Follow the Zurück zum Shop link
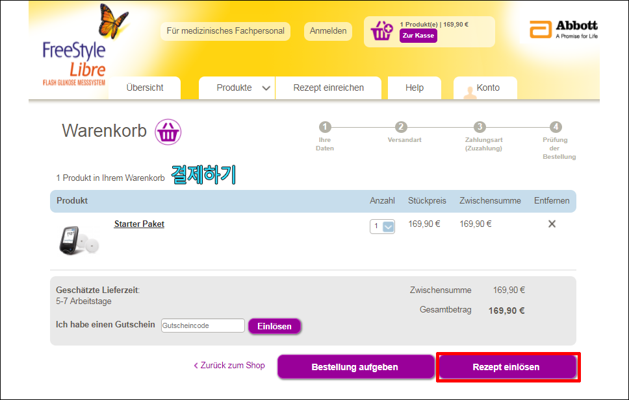The height and width of the screenshot is (400, 629). pos(229,366)
